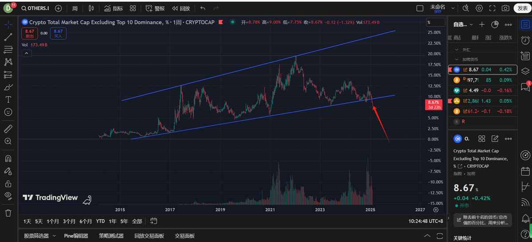
Task: Open the user profile avatar menu
Action: pos(8,8)
